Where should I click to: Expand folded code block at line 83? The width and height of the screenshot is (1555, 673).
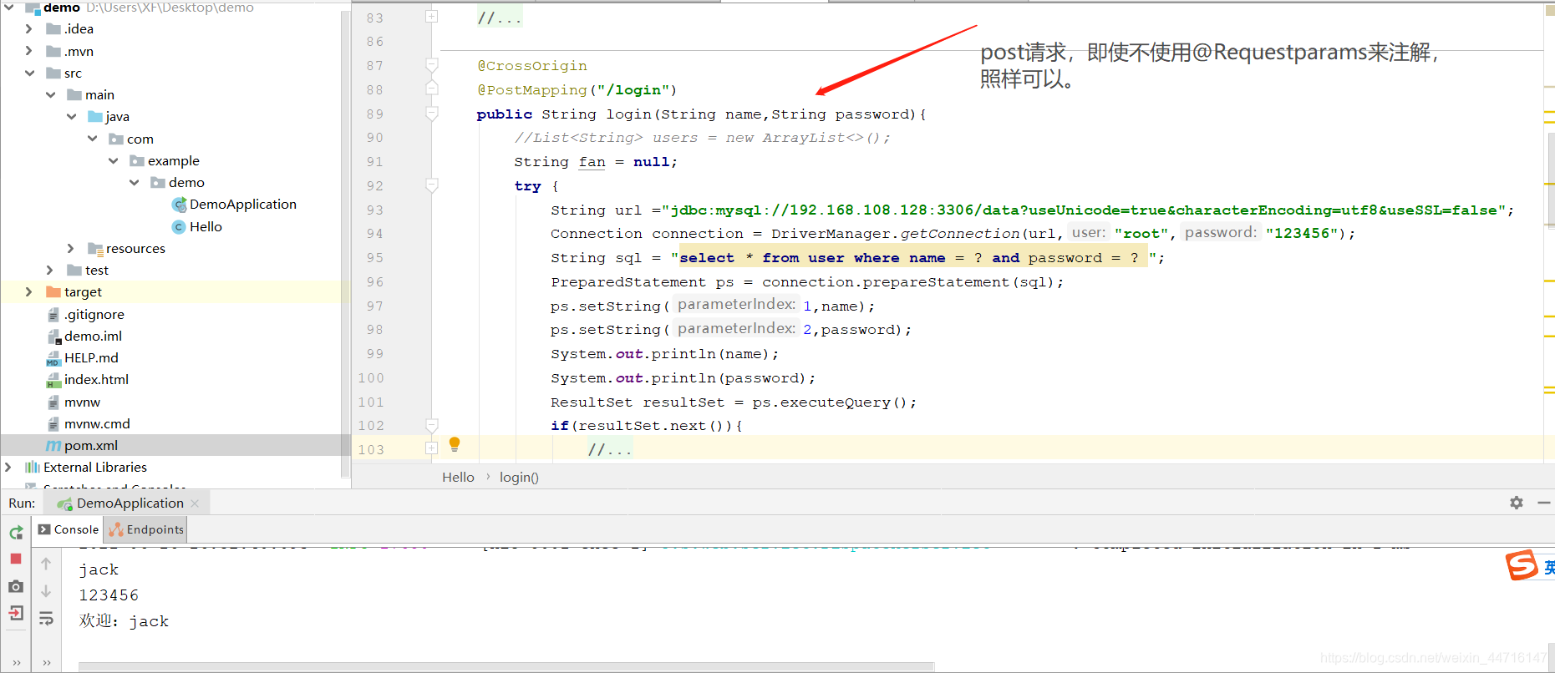coord(431,17)
